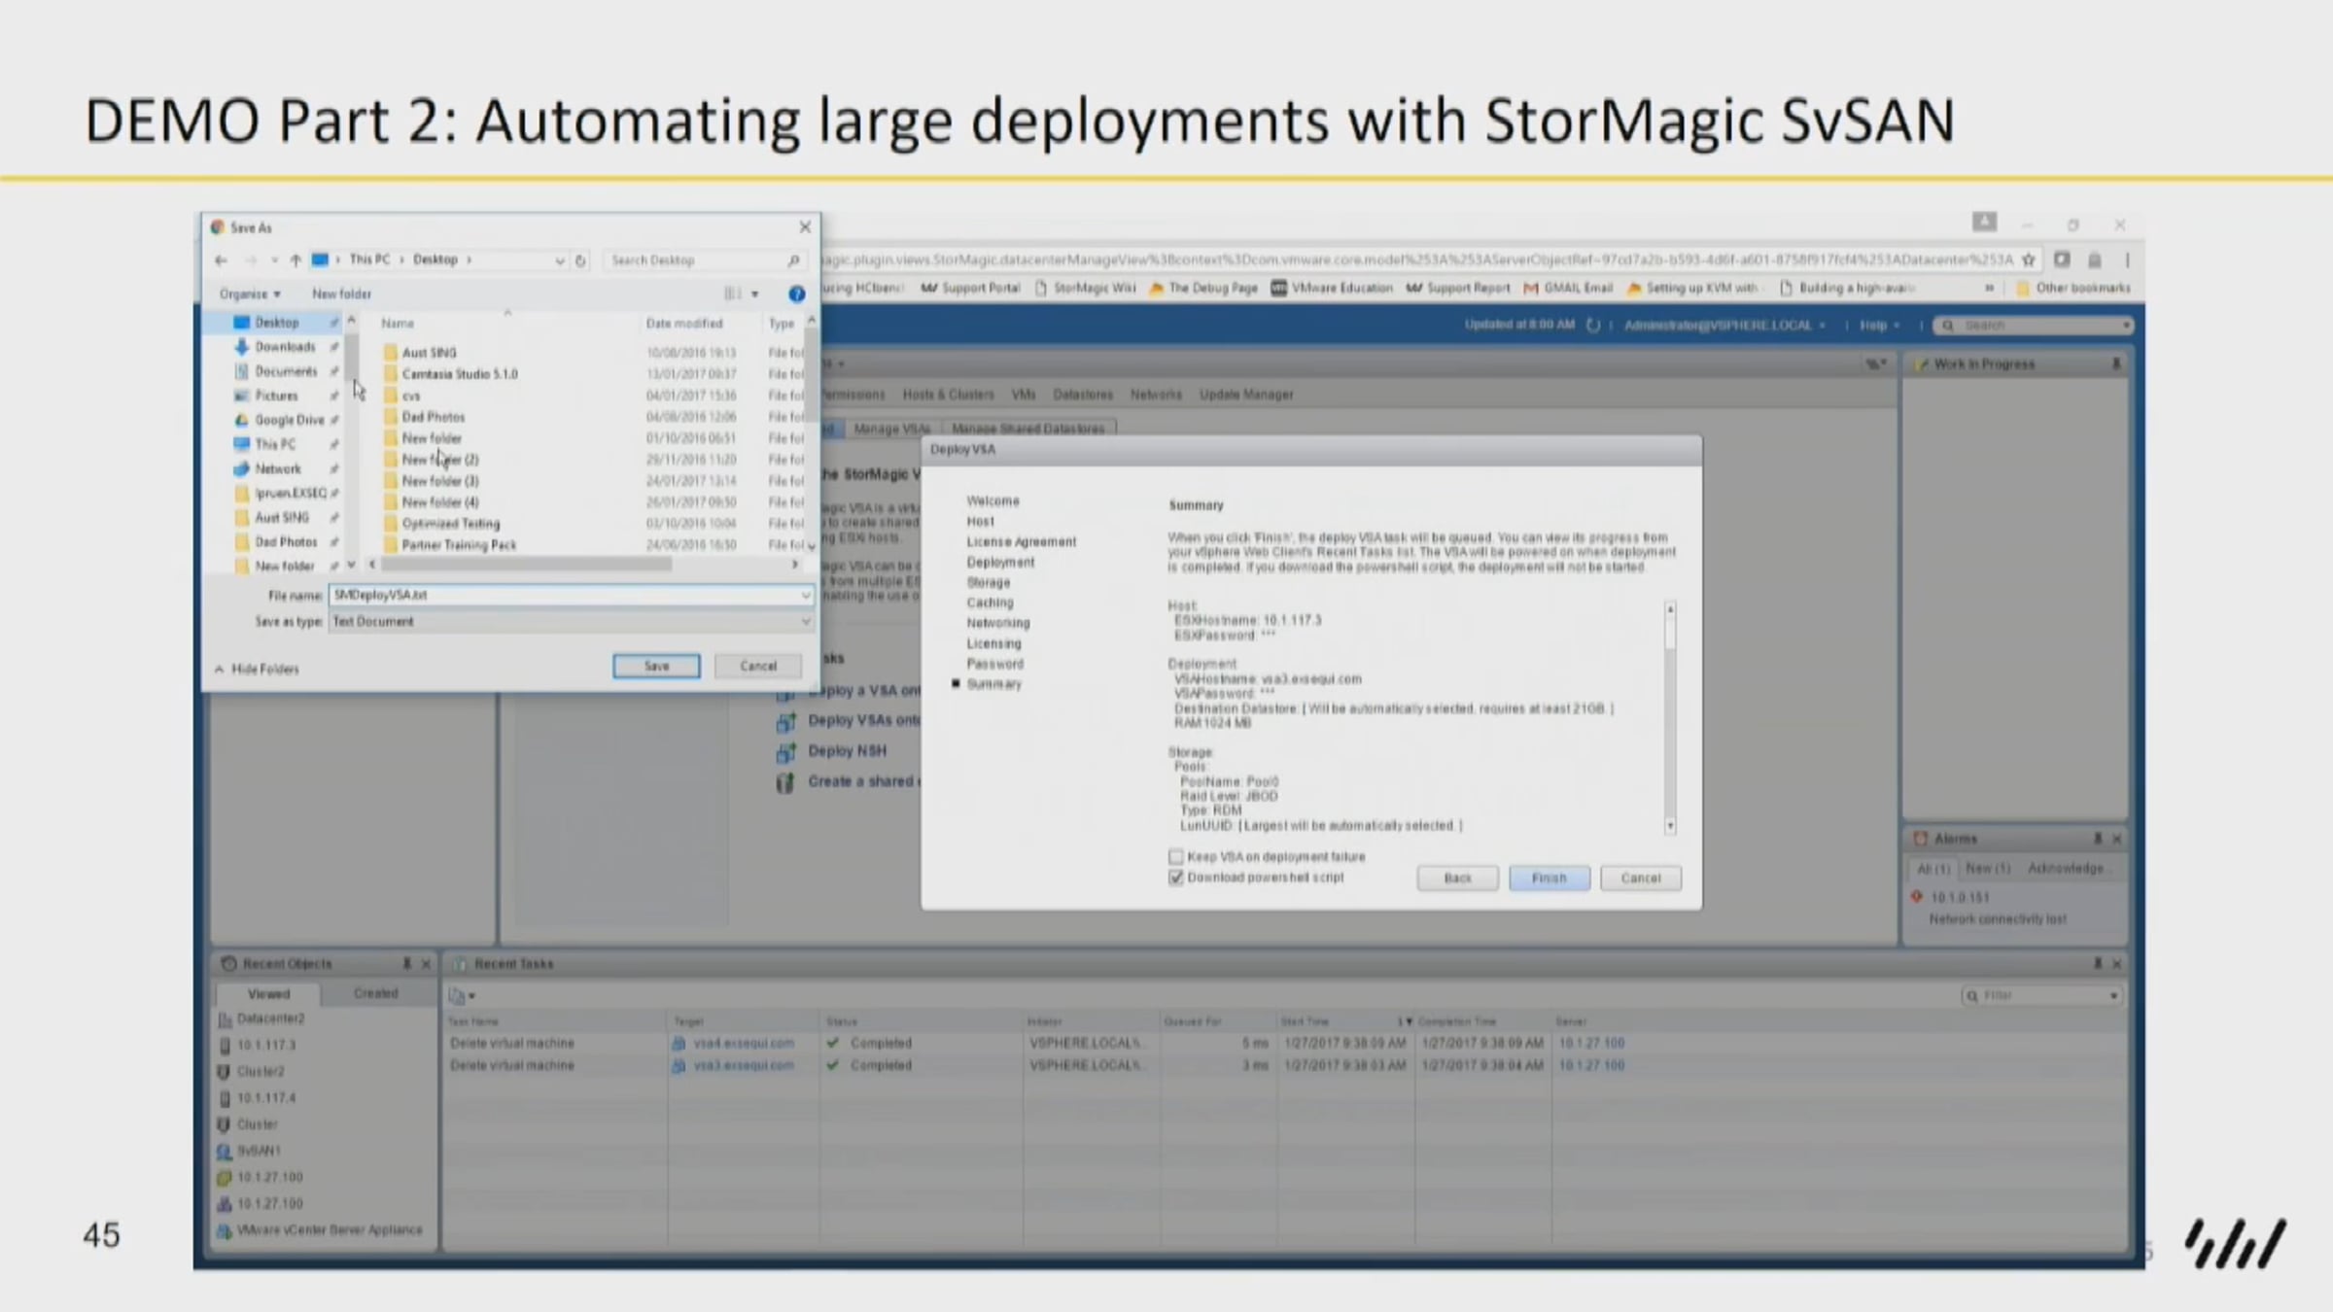Click the horizontal scrollbar in file list
This screenshot has width=2333, height=1312.
526,565
